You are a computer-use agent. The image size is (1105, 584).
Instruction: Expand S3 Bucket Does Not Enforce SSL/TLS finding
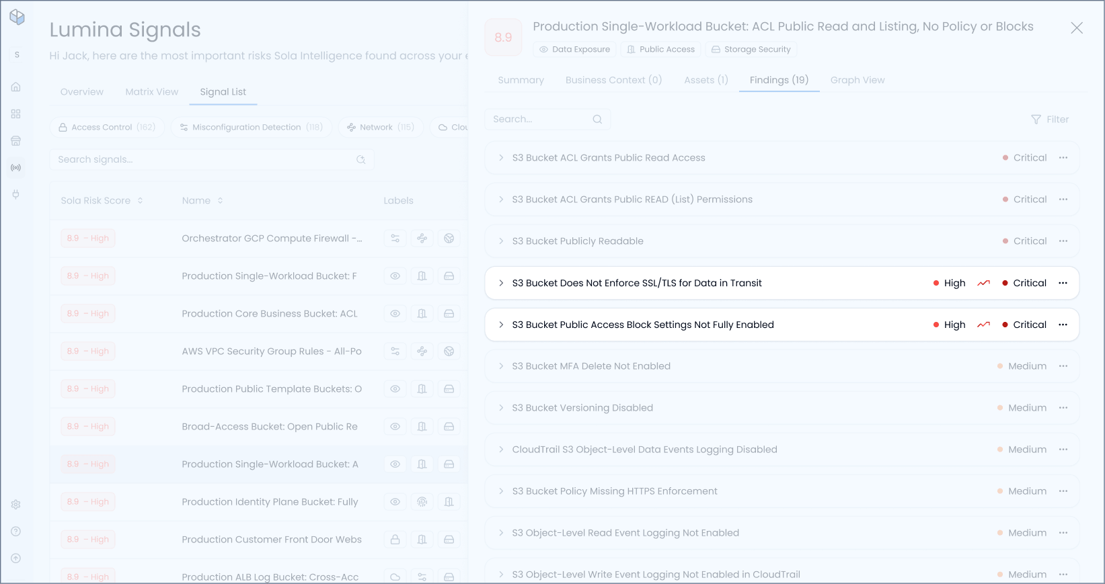click(x=501, y=283)
